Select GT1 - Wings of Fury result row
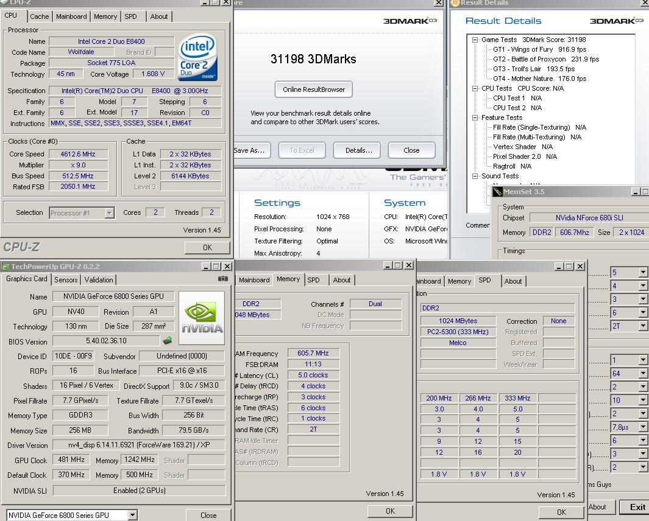 click(x=540, y=49)
